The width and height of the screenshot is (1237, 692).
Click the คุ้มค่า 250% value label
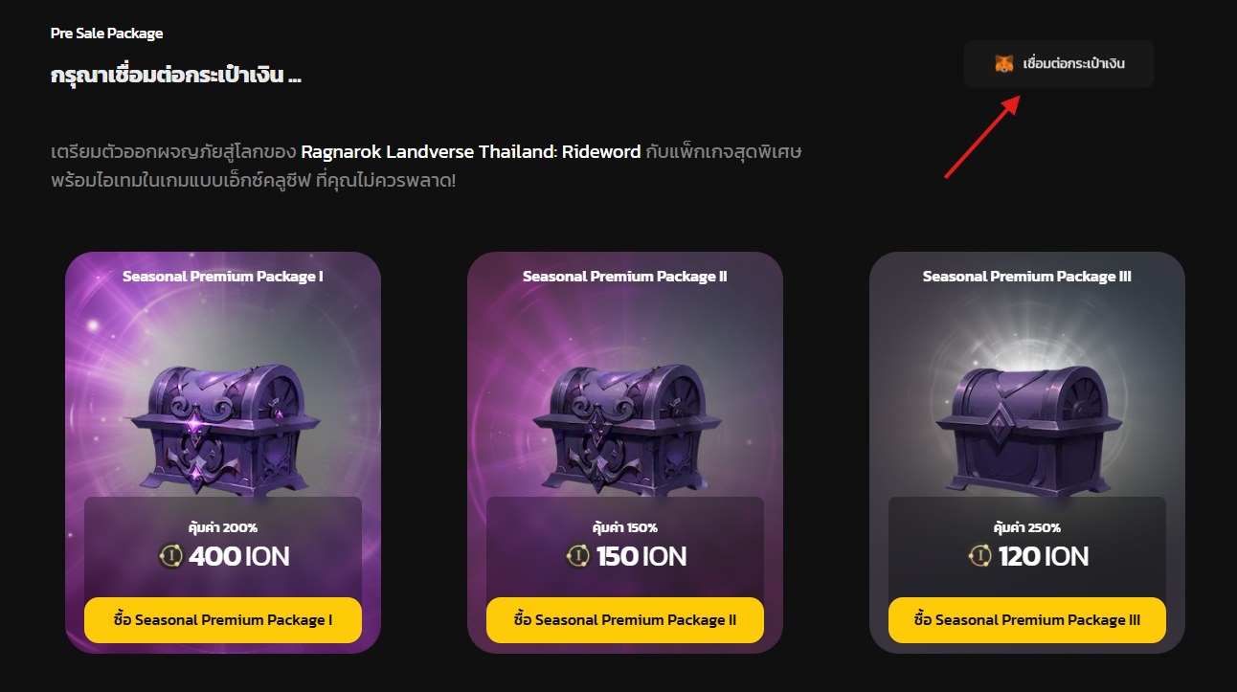pos(1027,527)
